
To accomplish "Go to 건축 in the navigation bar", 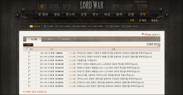I will coord(84,15).
